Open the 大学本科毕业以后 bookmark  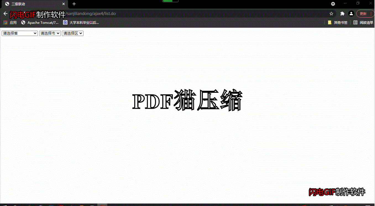coord(81,23)
